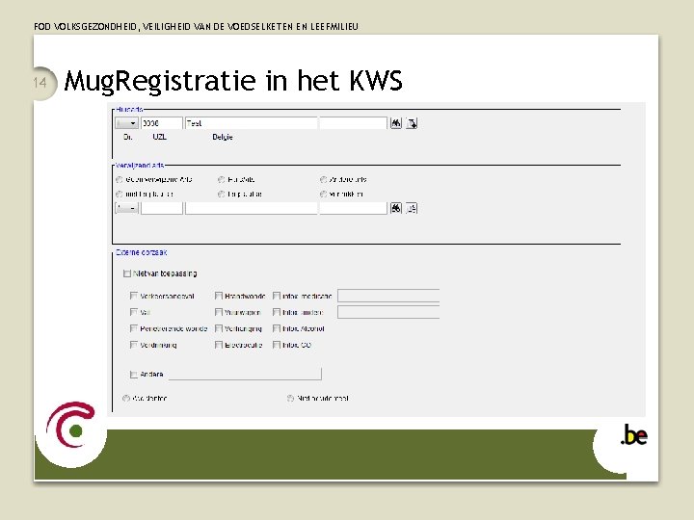This screenshot has width=694, height=520.
Task: Click the MugRegistratie in het KWS title
Action: [x=233, y=81]
